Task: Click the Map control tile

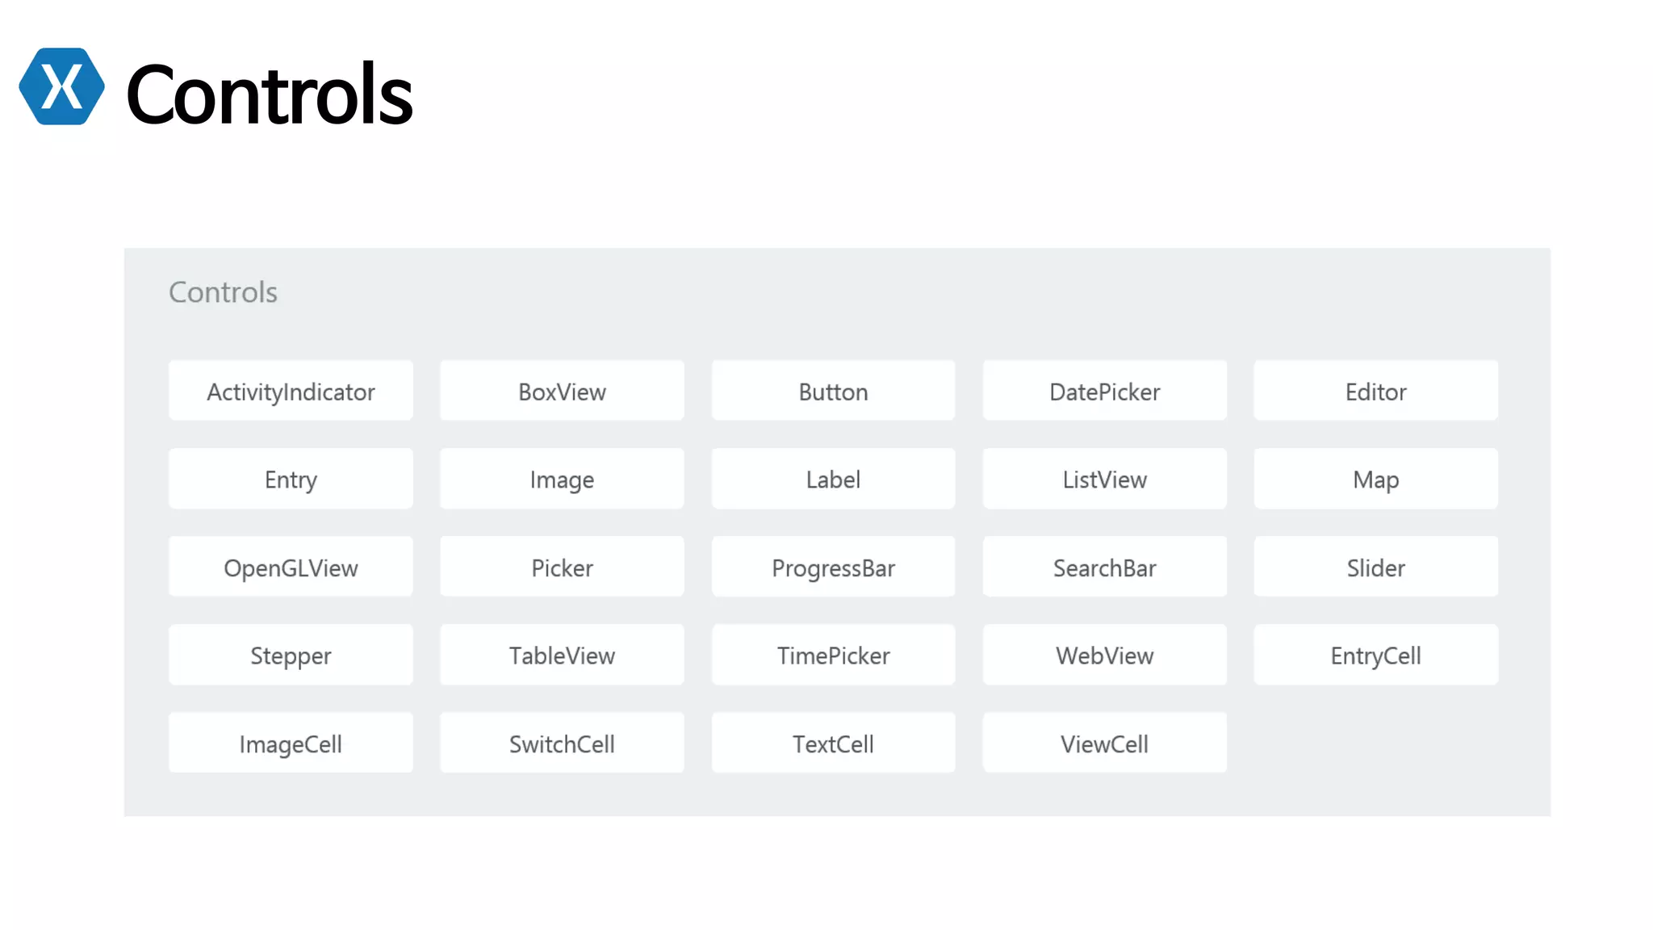Action: pos(1375,480)
